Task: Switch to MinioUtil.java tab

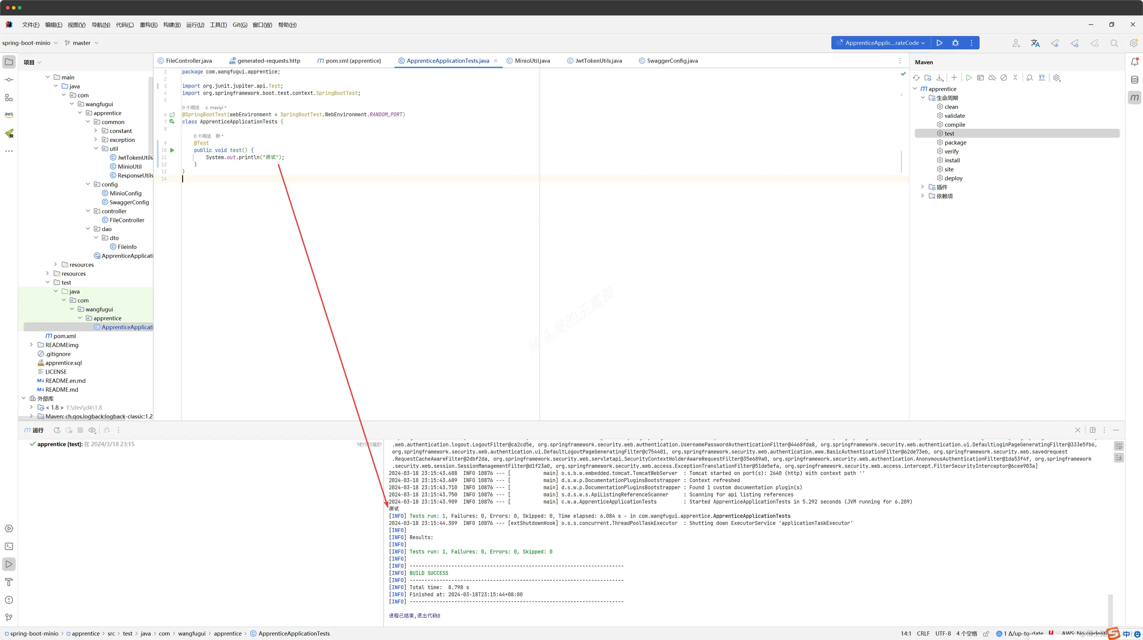Action: (532, 61)
